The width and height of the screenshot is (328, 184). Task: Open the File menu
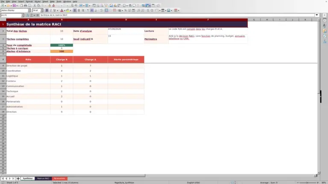(3, 1)
